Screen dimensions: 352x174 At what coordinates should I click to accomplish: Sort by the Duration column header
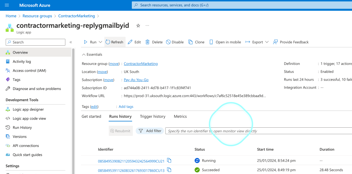327,149
